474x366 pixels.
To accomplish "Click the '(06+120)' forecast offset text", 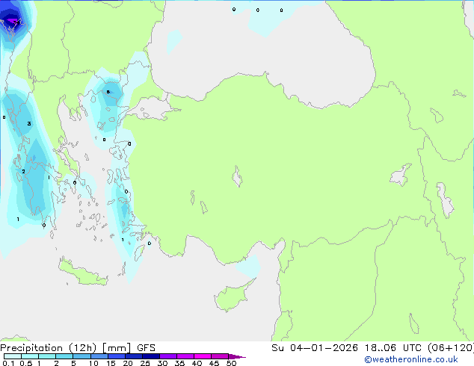I will click(451, 348).
